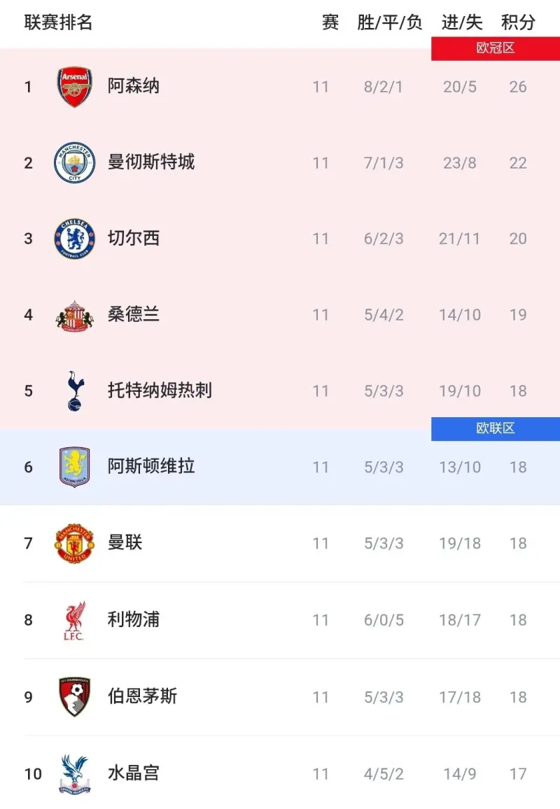Click the 胜/平/负 column header
560x809 pixels.
tap(390, 22)
